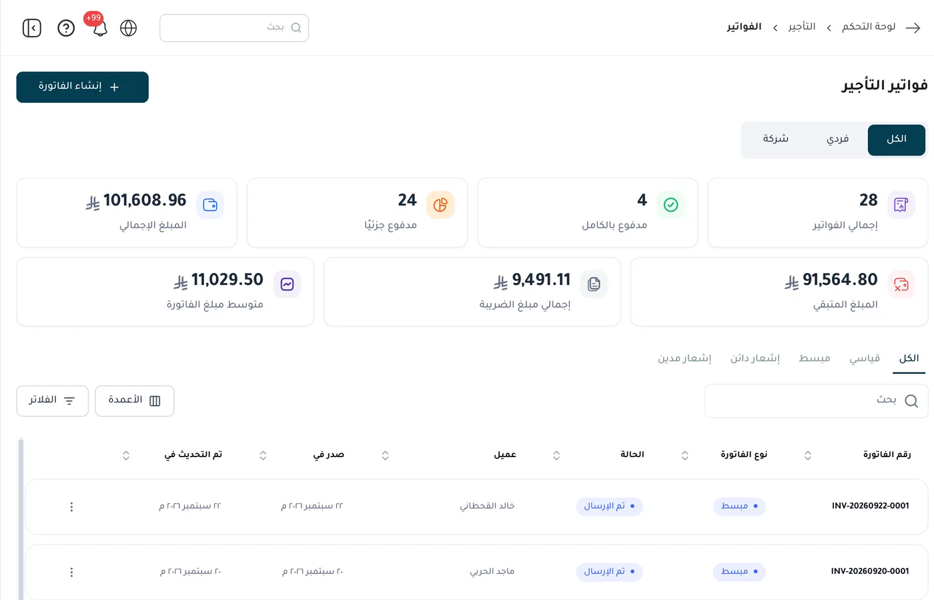Click the إنشاء الفاتورة button
The image size is (934, 600).
(x=82, y=87)
